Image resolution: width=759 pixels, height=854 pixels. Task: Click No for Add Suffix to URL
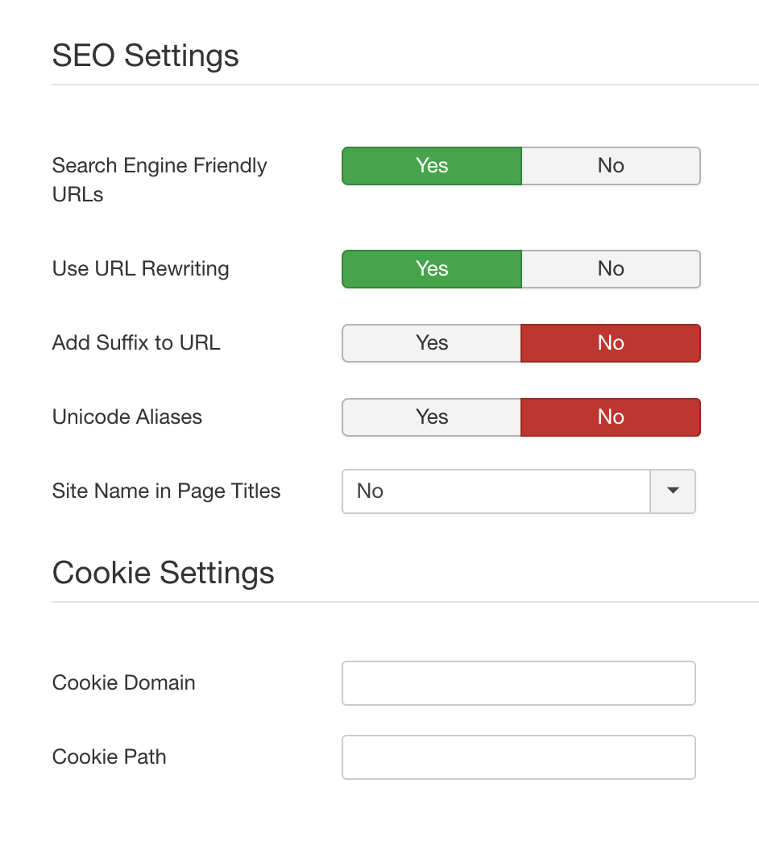611,343
